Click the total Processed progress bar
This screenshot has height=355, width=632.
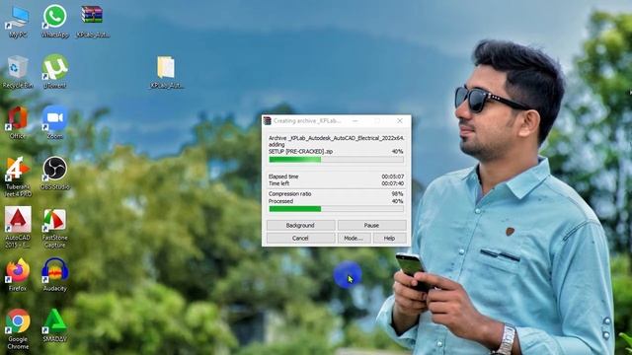point(336,209)
